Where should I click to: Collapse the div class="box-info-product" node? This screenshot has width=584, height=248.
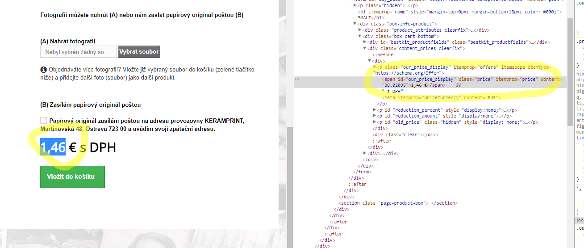(355, 24)
